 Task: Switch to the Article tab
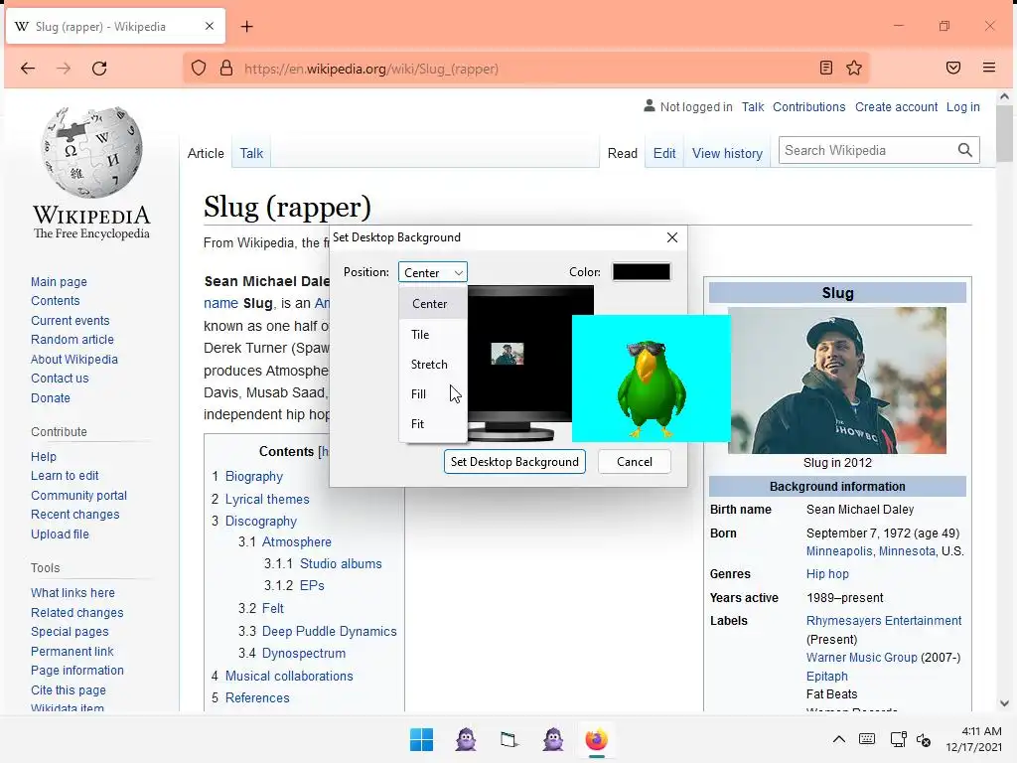206,153
